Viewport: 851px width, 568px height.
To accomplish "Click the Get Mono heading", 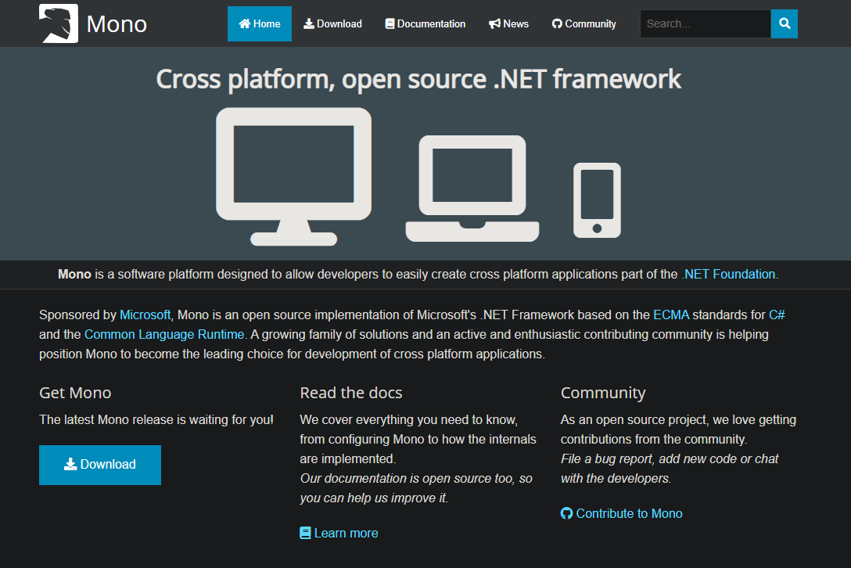I will click(x=75, y=393).
